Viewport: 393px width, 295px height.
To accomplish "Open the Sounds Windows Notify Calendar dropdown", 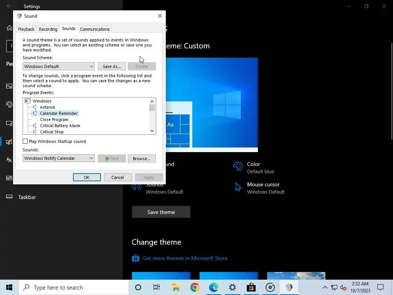I will (59, 158).
